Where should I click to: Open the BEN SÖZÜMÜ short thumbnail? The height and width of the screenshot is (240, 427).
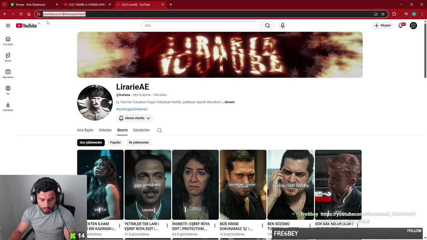pos(291,185)
